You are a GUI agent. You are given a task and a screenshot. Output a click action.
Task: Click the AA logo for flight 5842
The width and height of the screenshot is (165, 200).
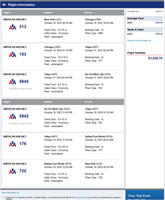tap(13, 116)
